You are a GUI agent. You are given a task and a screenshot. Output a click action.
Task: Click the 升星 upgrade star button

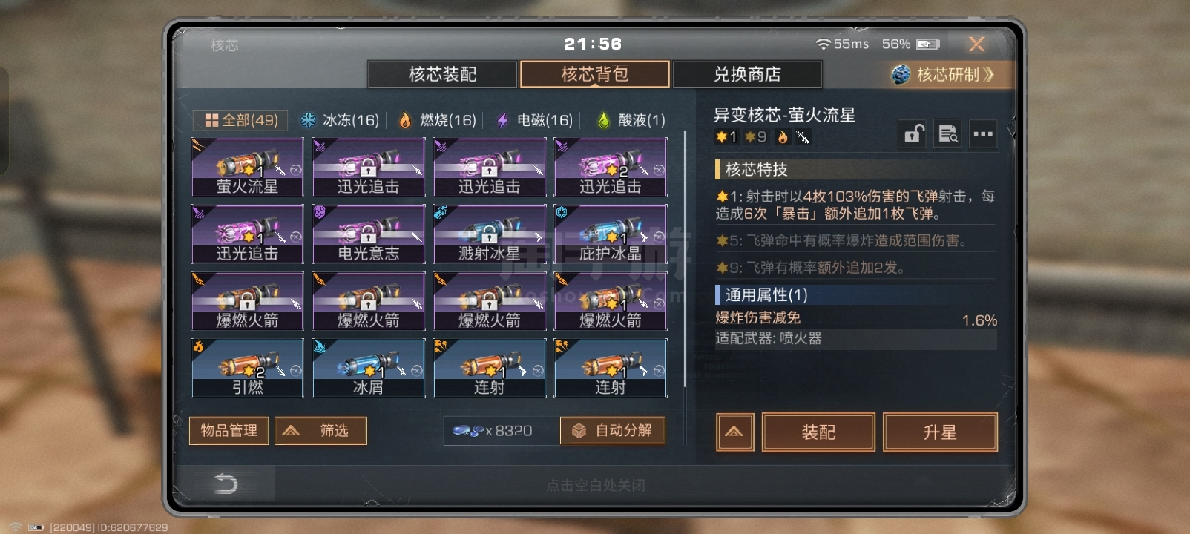pos(940,432)
